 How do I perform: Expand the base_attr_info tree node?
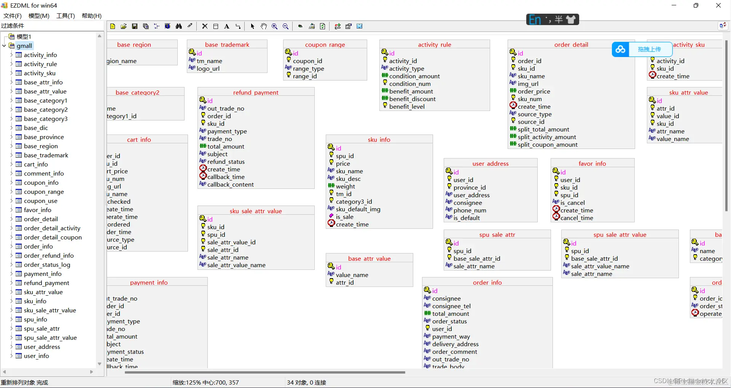(x=11, y=82)
